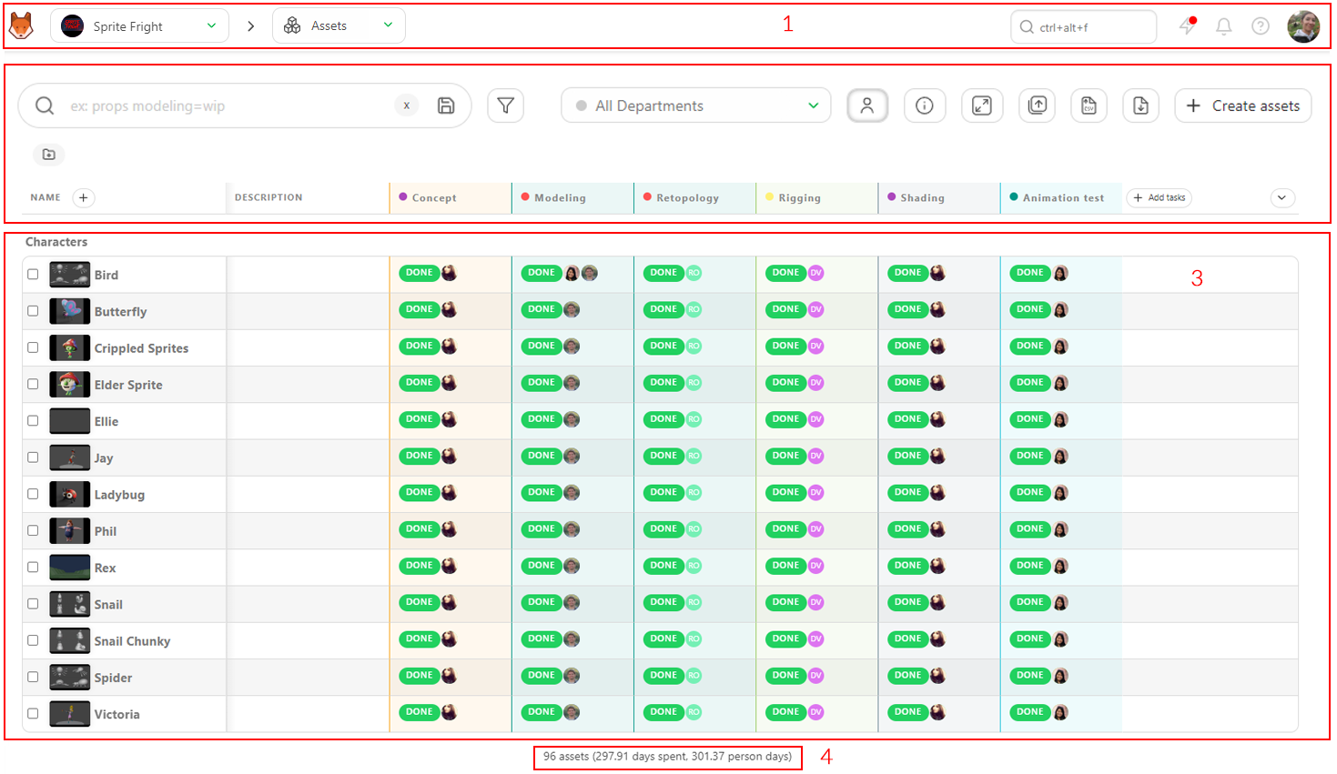The width and height of the screenshot is (1337, 774).
Task: Open the Assets section dropdown
Action: [x=339, y=25]
